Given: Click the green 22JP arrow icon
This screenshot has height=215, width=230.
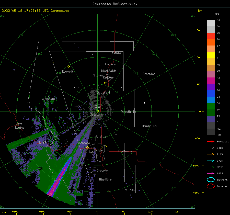Looking at the screenshot, I should pyautogui.click(x=211, y=167).
